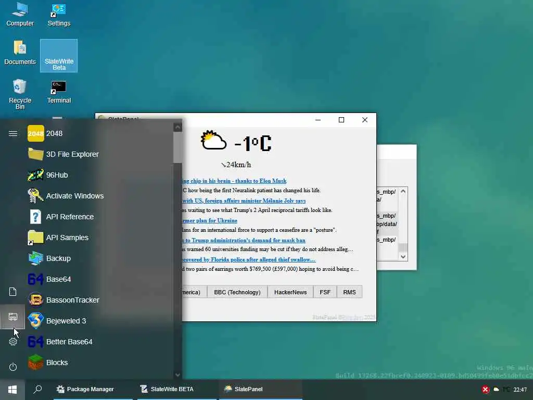The width and height of the screenshot is (533, 400).
Task: Select SlateWrite Beta desktop icon
Action: [x=59, y=55]
